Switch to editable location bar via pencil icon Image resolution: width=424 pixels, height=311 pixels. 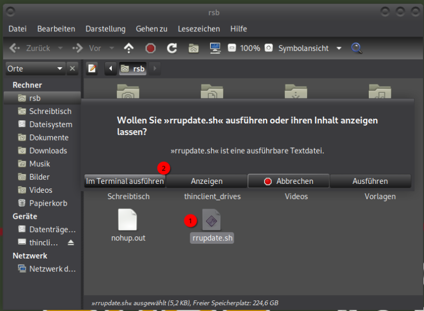point(92,68)
